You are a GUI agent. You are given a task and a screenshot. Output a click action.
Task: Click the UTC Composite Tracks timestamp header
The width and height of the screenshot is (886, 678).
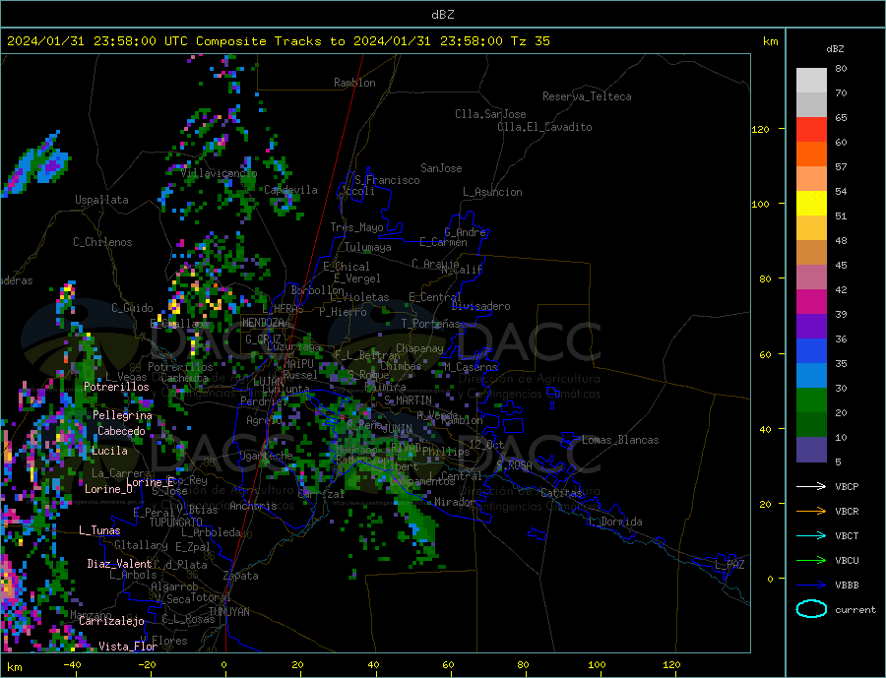pyautogui.click(x=278, y=41)
